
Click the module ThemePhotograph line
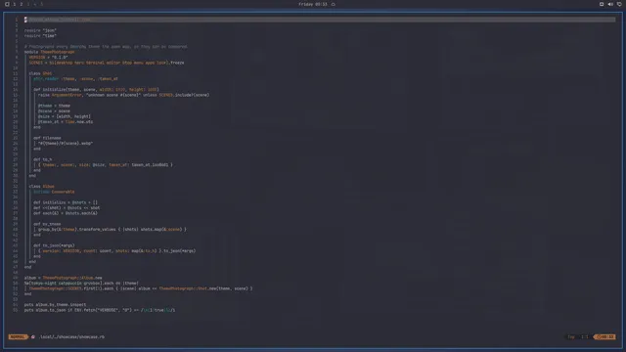(50, 52)
